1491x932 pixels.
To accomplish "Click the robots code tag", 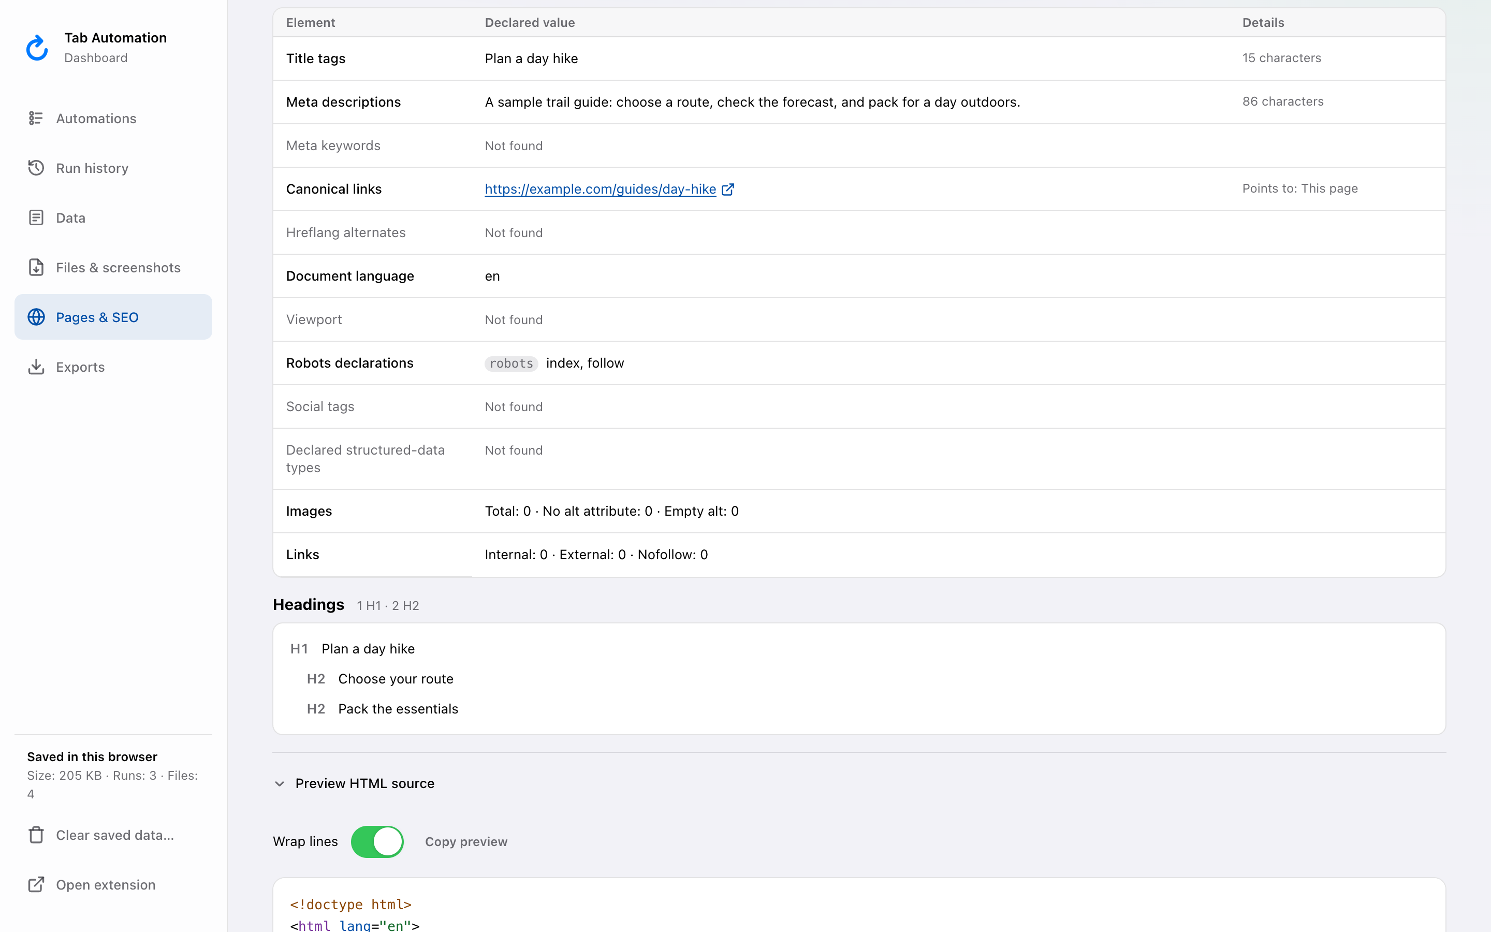I will coord(511,363).
